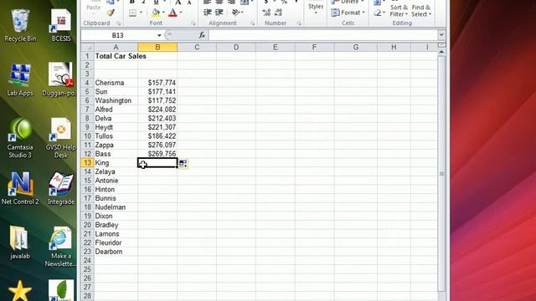Open GVSD Help Desk shortcut
The width and height of the screenshot is (536, 301).
pyautogui.click(x=60, y=138)
